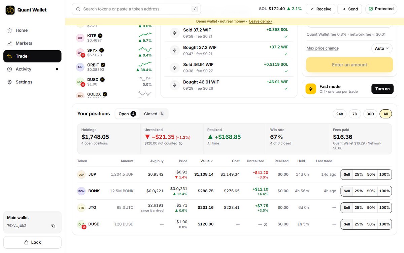The image size is (404, 253).
Task: Turn on Fast mode
Action: (x=382, y=89)
